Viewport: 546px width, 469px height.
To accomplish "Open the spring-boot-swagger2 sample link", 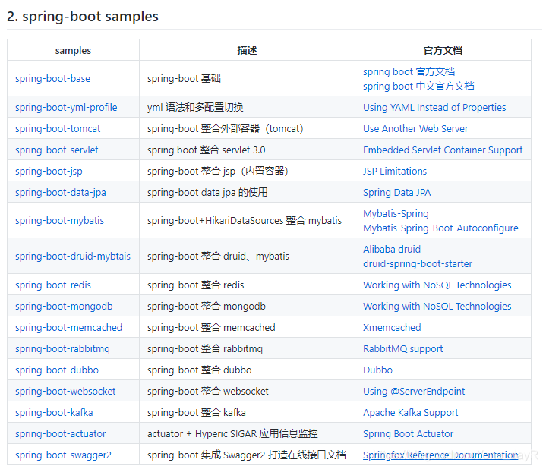I will click(x=63, y=455).
